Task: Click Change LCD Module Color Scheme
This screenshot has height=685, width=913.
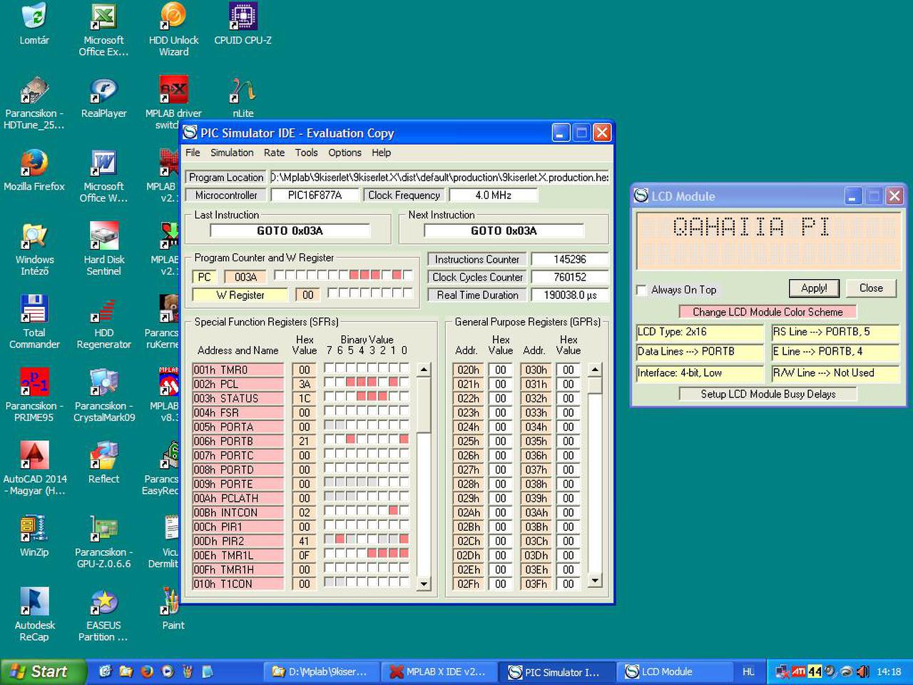Action: 767,312
